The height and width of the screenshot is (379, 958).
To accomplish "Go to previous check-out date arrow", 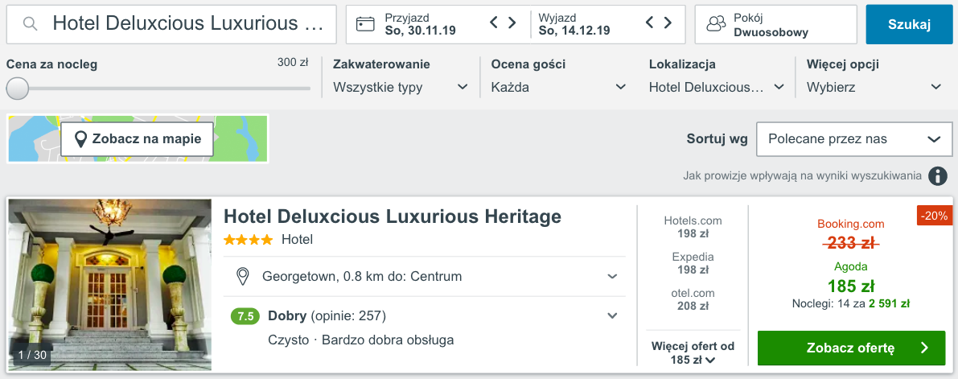I will [650, 23].
